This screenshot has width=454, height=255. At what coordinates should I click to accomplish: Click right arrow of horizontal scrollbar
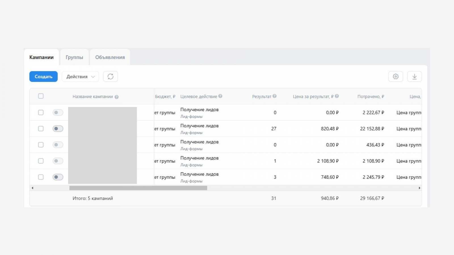419,188
